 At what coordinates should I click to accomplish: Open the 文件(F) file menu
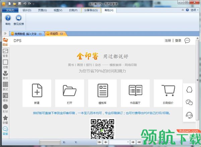10,10
